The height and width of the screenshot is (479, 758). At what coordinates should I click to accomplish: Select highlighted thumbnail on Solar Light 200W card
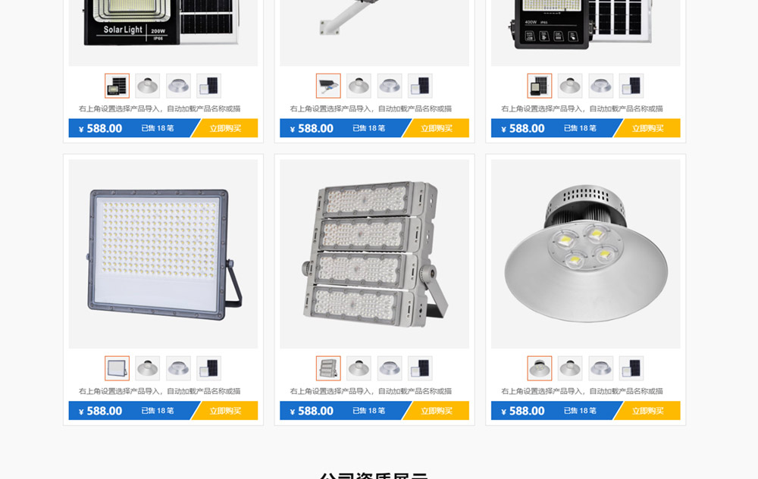(117, 86)
